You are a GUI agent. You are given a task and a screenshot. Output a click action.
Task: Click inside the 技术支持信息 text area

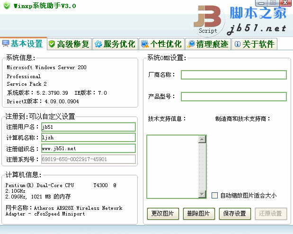click(x=172, y=167)
